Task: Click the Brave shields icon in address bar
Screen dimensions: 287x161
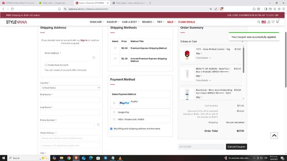Action: pyautogui.click(x=222, y=9)
